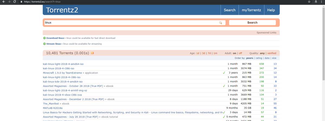Click the green Stream linux icon
The width and height of the screenshot is (325, 121).
click(x=44, y=44)
